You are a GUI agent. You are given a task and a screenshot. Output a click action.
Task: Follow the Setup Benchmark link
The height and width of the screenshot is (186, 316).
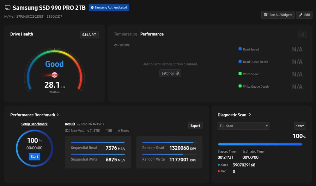tap(34, 124)
